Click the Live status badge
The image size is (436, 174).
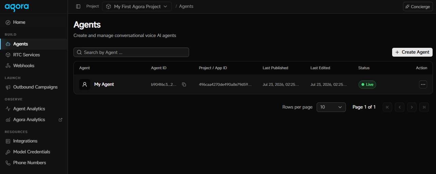click(367, 84)
